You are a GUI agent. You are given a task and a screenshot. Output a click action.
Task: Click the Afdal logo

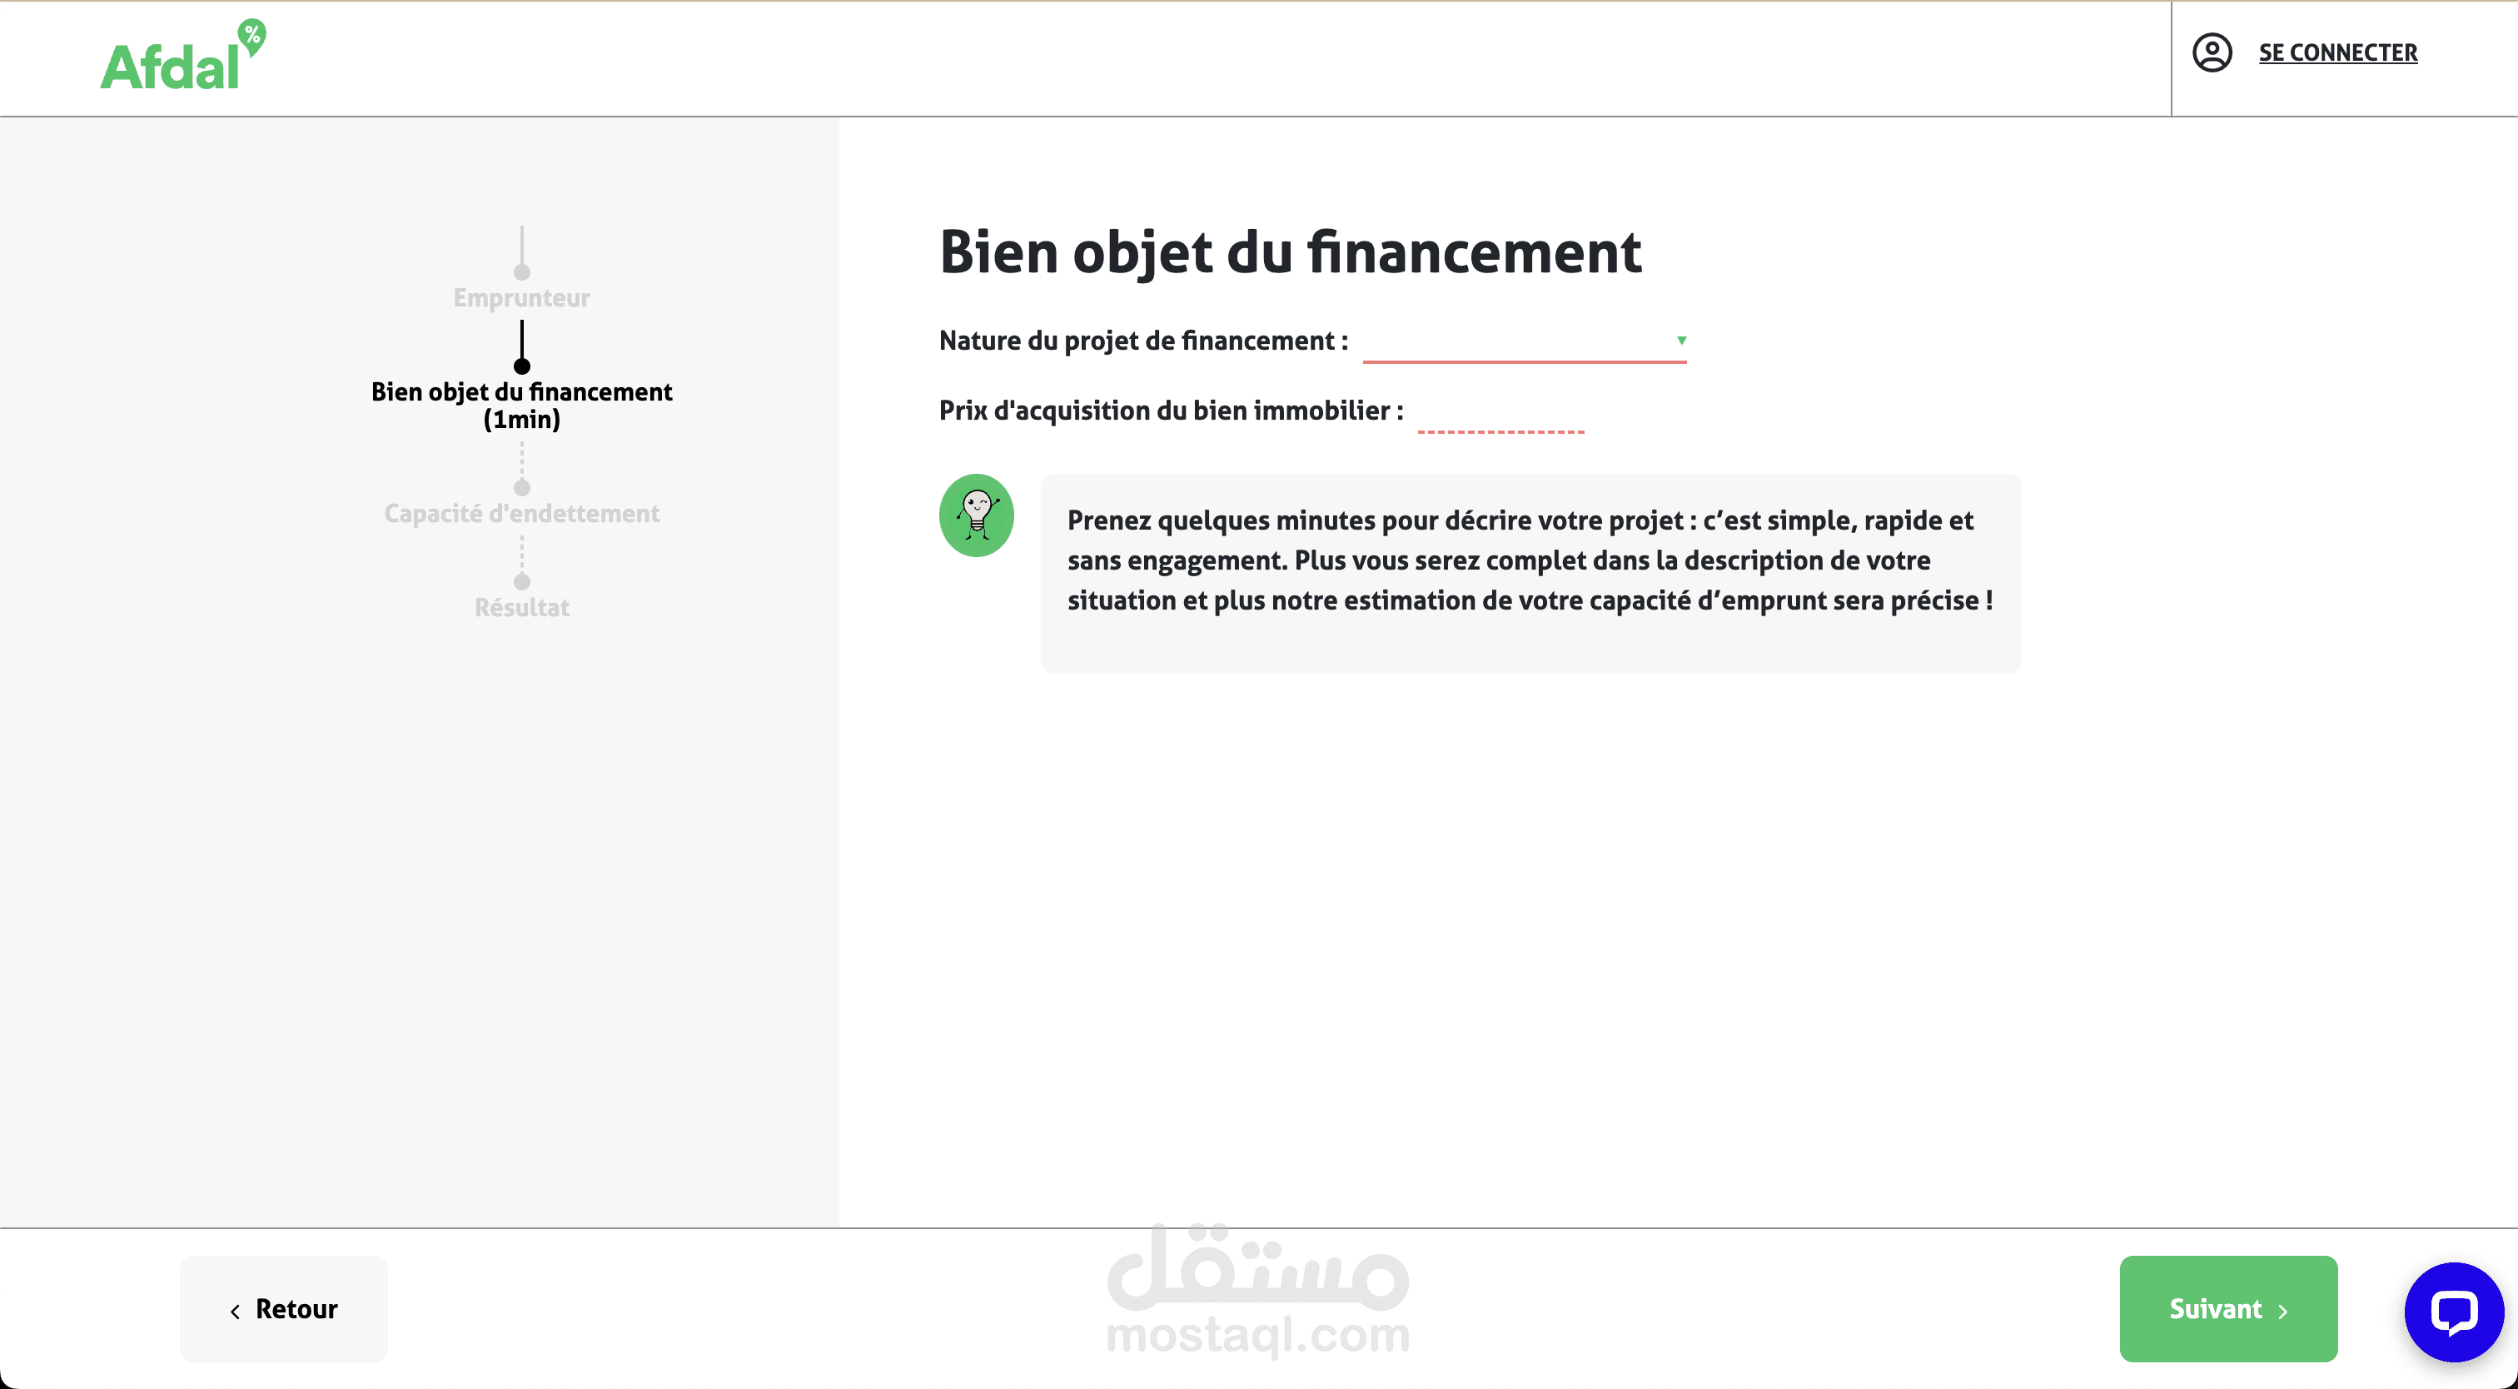(x=182, y=57)
